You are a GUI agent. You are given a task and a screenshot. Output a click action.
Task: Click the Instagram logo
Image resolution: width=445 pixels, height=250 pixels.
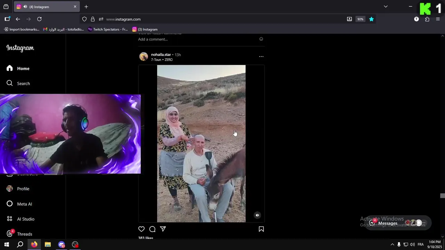20,48
